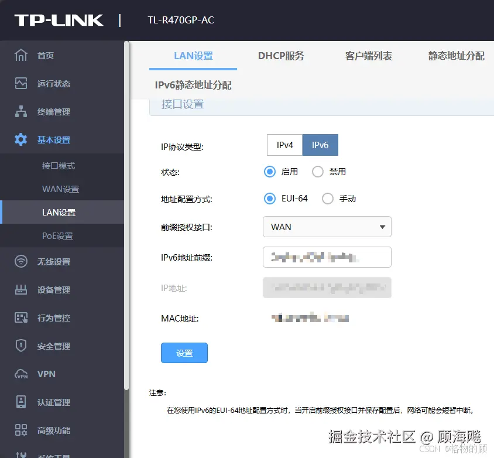Open 安全管理 security management section
494x458 pixels.
tap(21, 346)
